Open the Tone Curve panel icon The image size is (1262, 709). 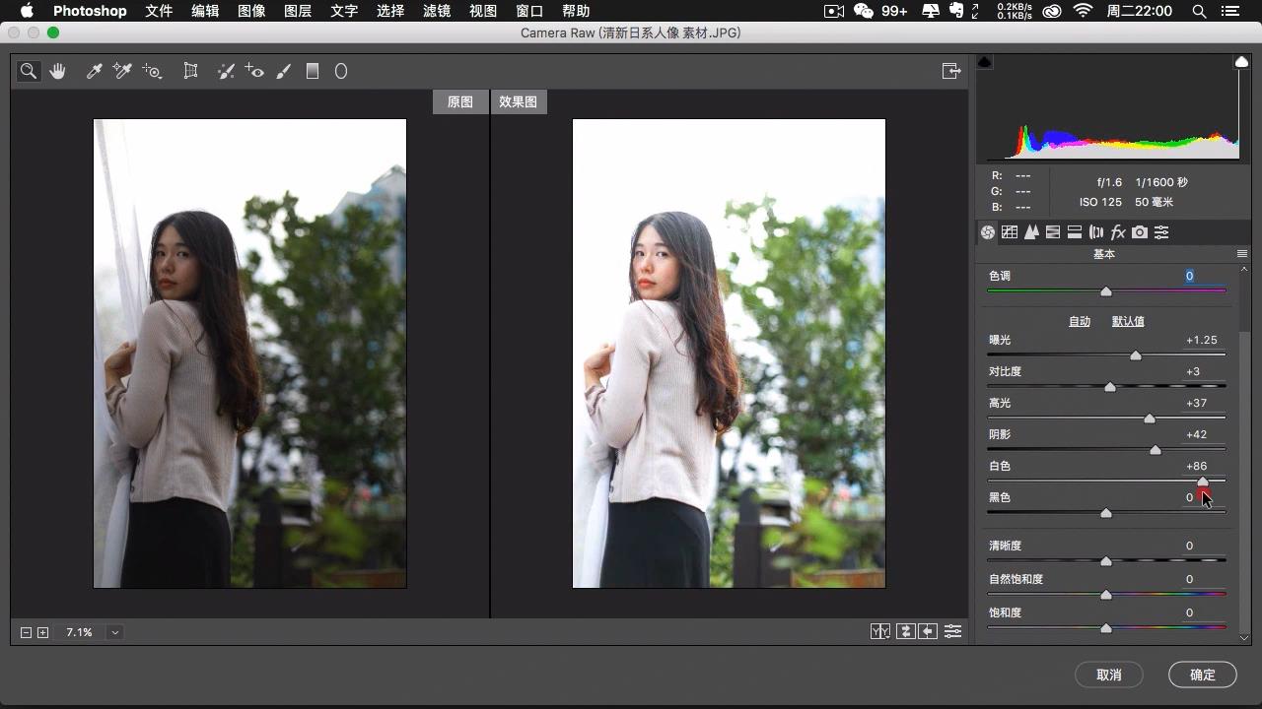pyautogui.click(x=1010, y=232)
